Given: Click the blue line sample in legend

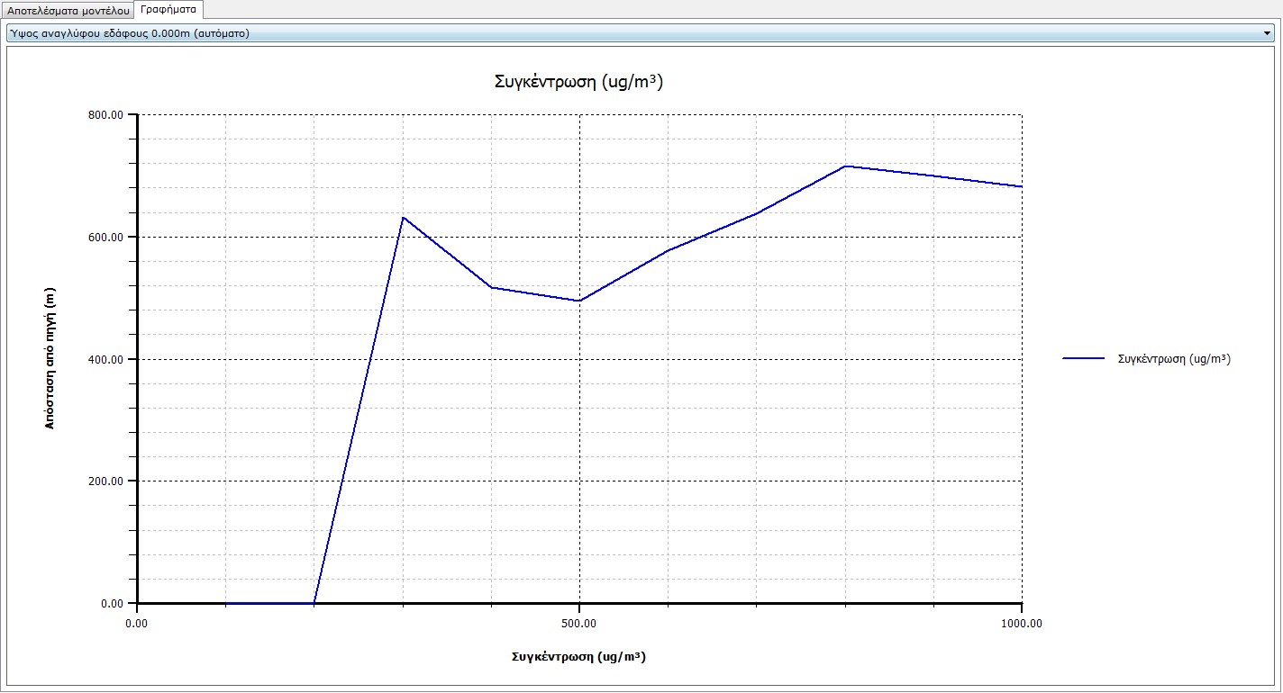Looking at the screenshot, I should [1084, 358].
